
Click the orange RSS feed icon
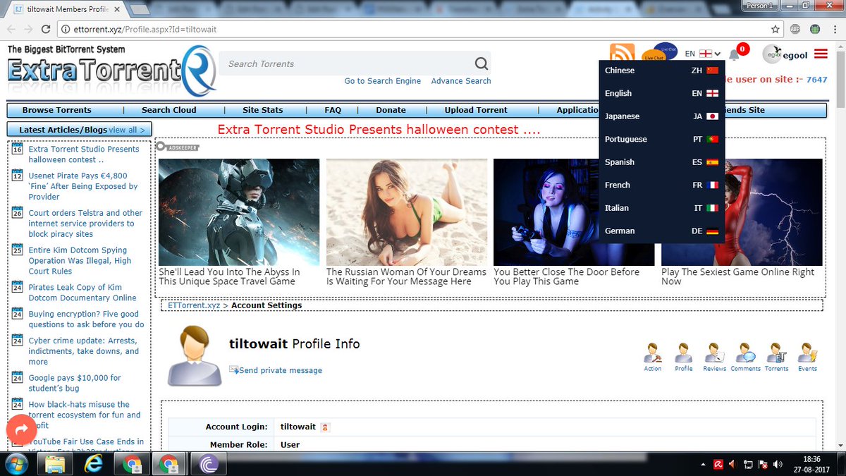tap(621, 51)
